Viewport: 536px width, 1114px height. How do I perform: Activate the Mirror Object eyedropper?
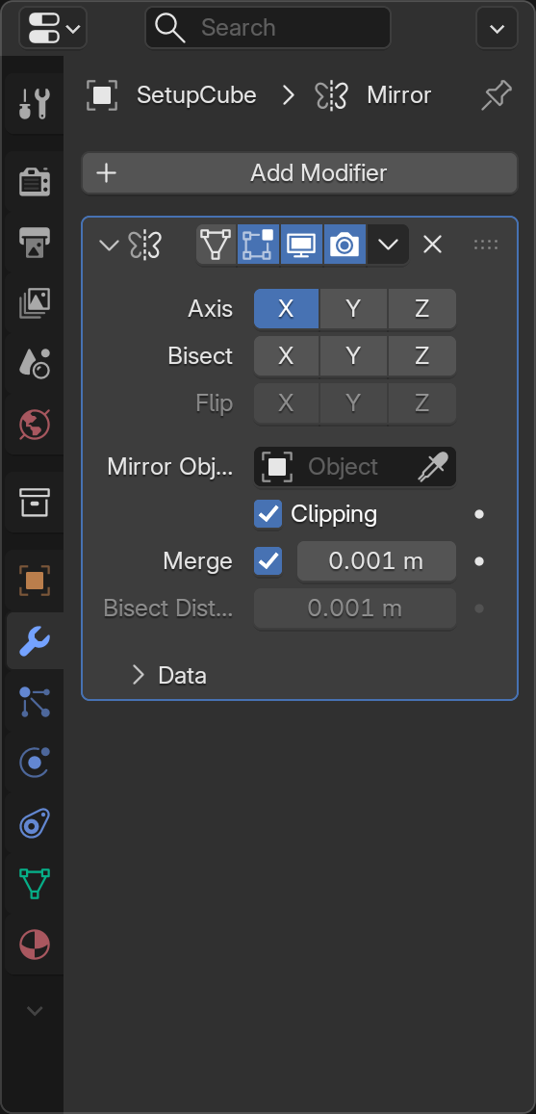coord(433,467)
